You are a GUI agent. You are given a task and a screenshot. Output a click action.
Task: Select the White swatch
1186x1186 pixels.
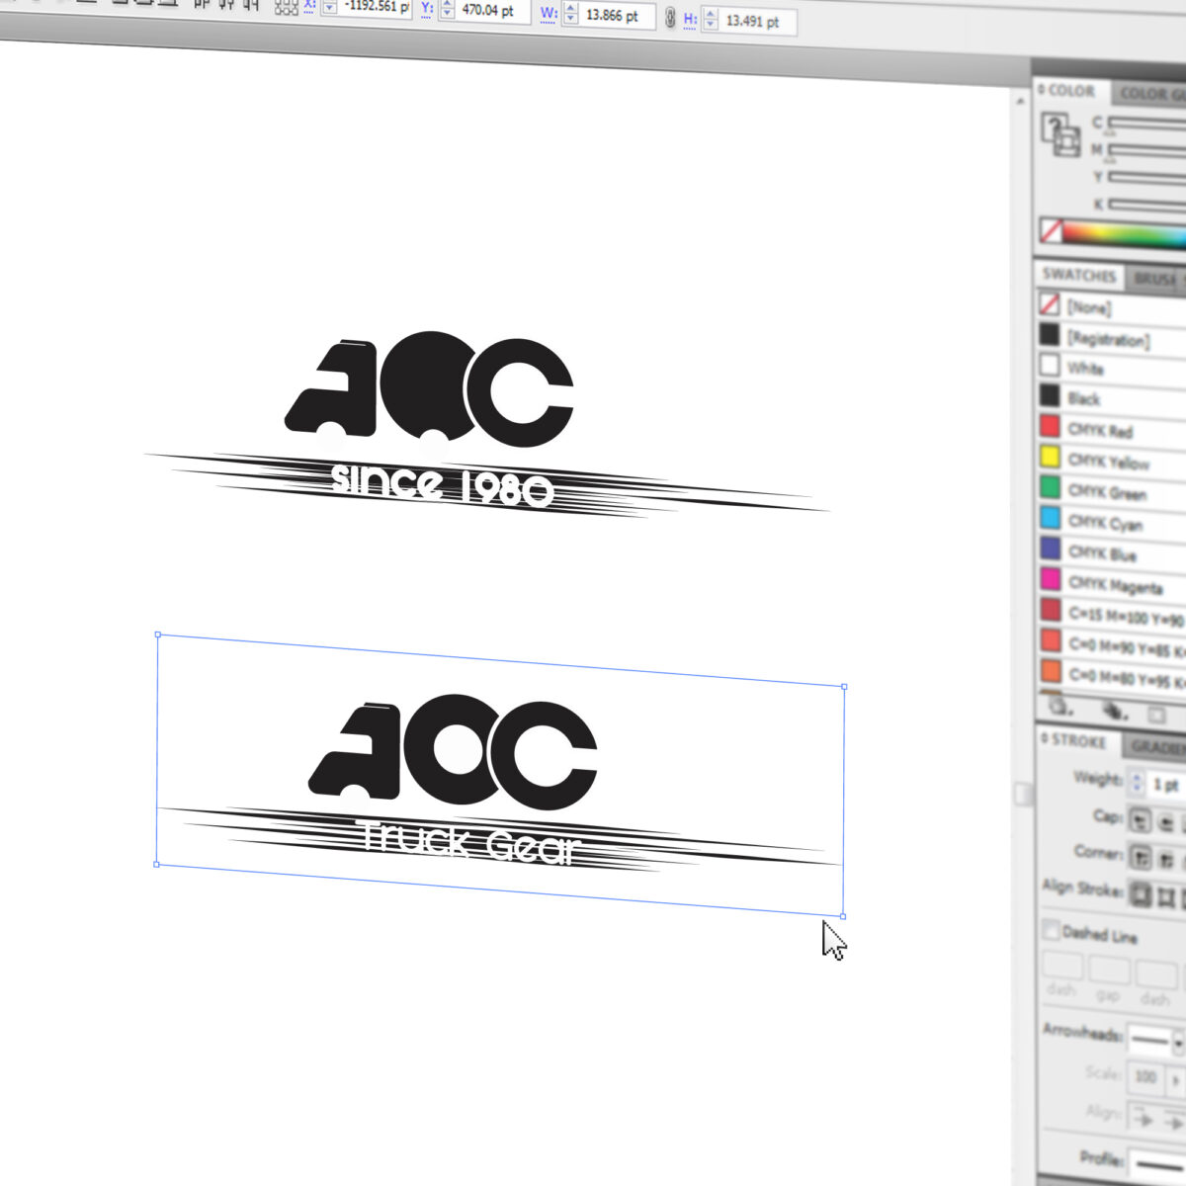pos(1113,368)
